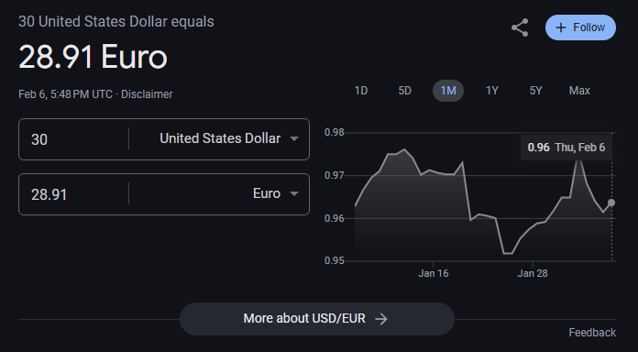The image size is (638, 352).
Task: Select the 1M chart range
Action: pos(448,91)
